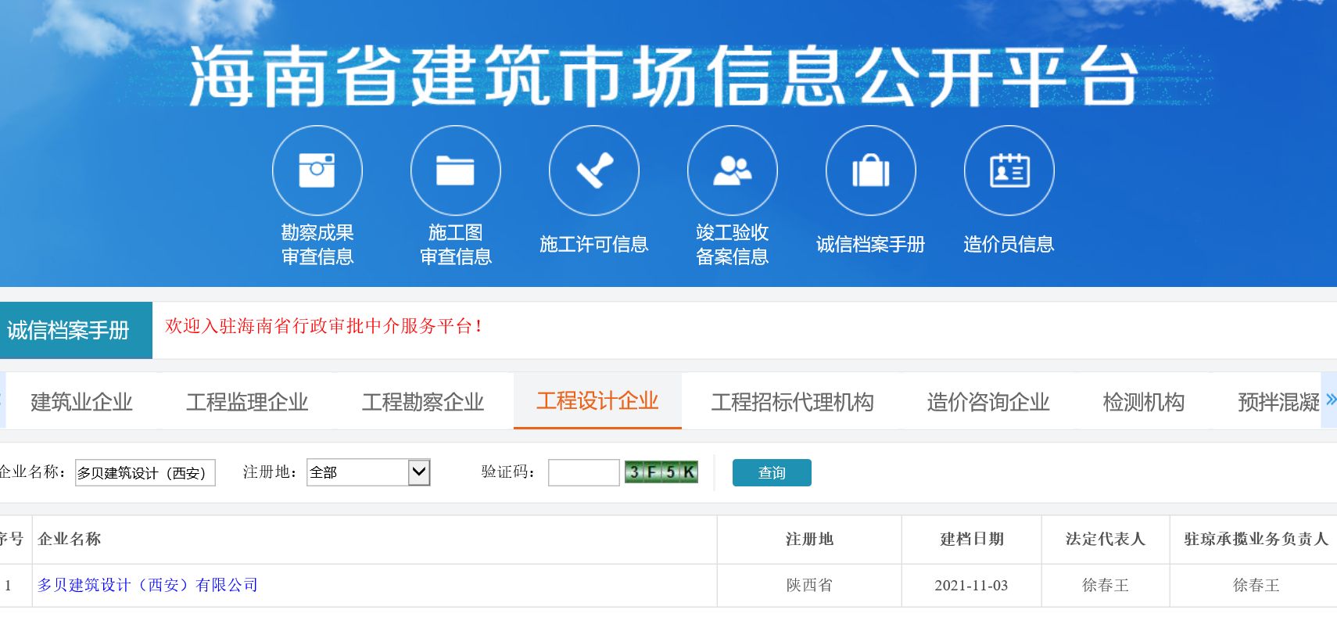
Task: Open 多贝建筑设计（西安）有限公司 link
Action: click(x=148, y=585)
